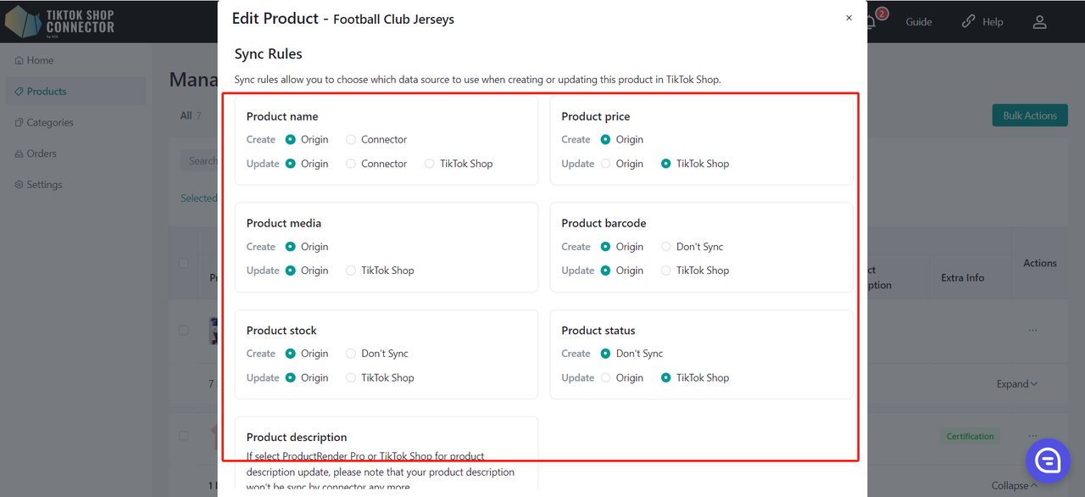Open the chat support bubble icon
Viewport: 1085px width, 497px height.
[1048, 461]
